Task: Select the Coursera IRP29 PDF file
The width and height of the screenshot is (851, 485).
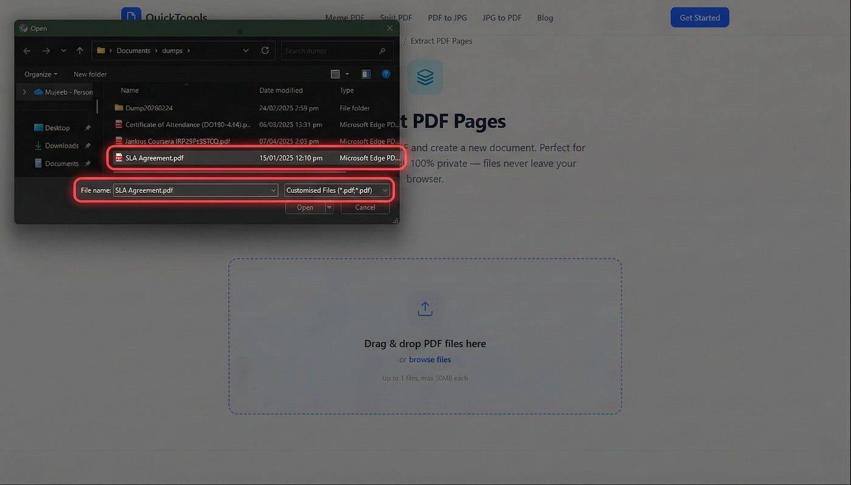Action: tap(177, 142)
